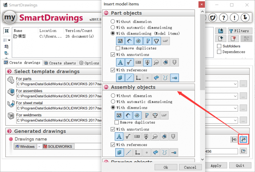Toggle datum feature icon in Part objects
The image size is (255, 172).
(x=147, y=62)
